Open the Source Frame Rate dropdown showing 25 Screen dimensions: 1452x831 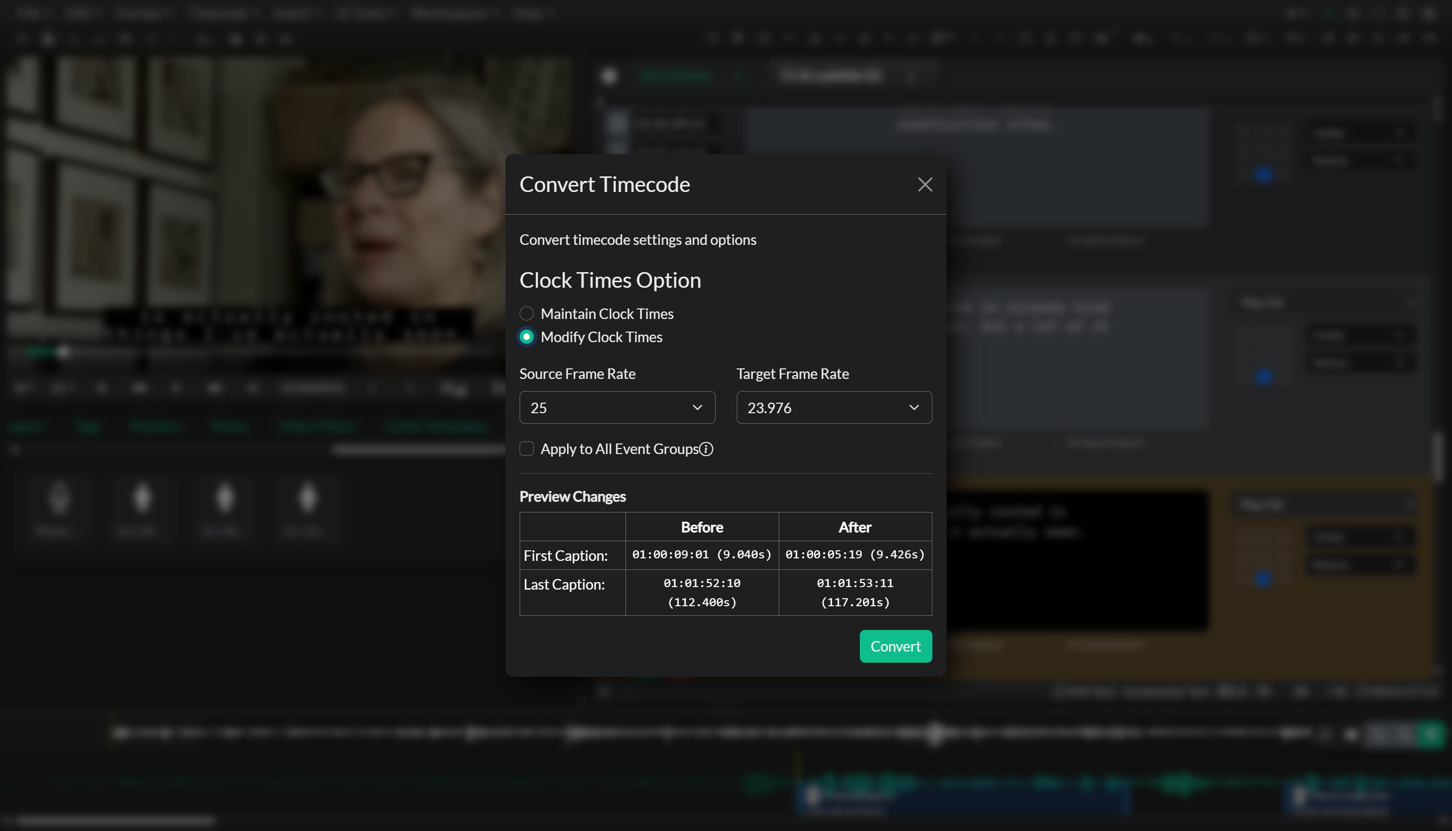(x=617, y=407)
